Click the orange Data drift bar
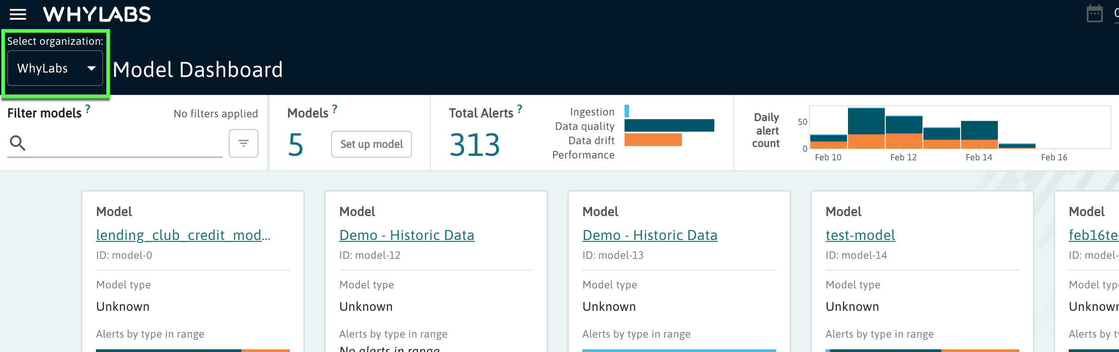 click(x=653, y=140)
